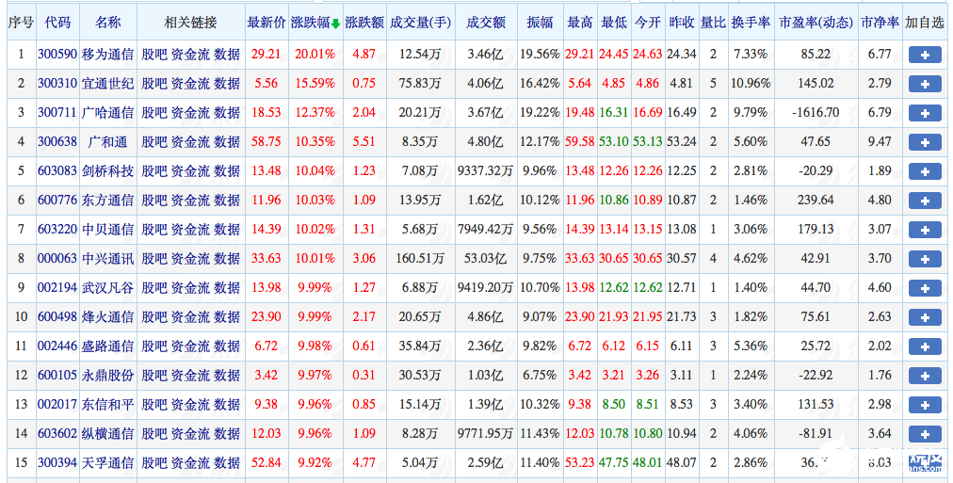Open 数据 link for 永鼎股份
This screenshot has width=953, height=483.
point(227,376)
